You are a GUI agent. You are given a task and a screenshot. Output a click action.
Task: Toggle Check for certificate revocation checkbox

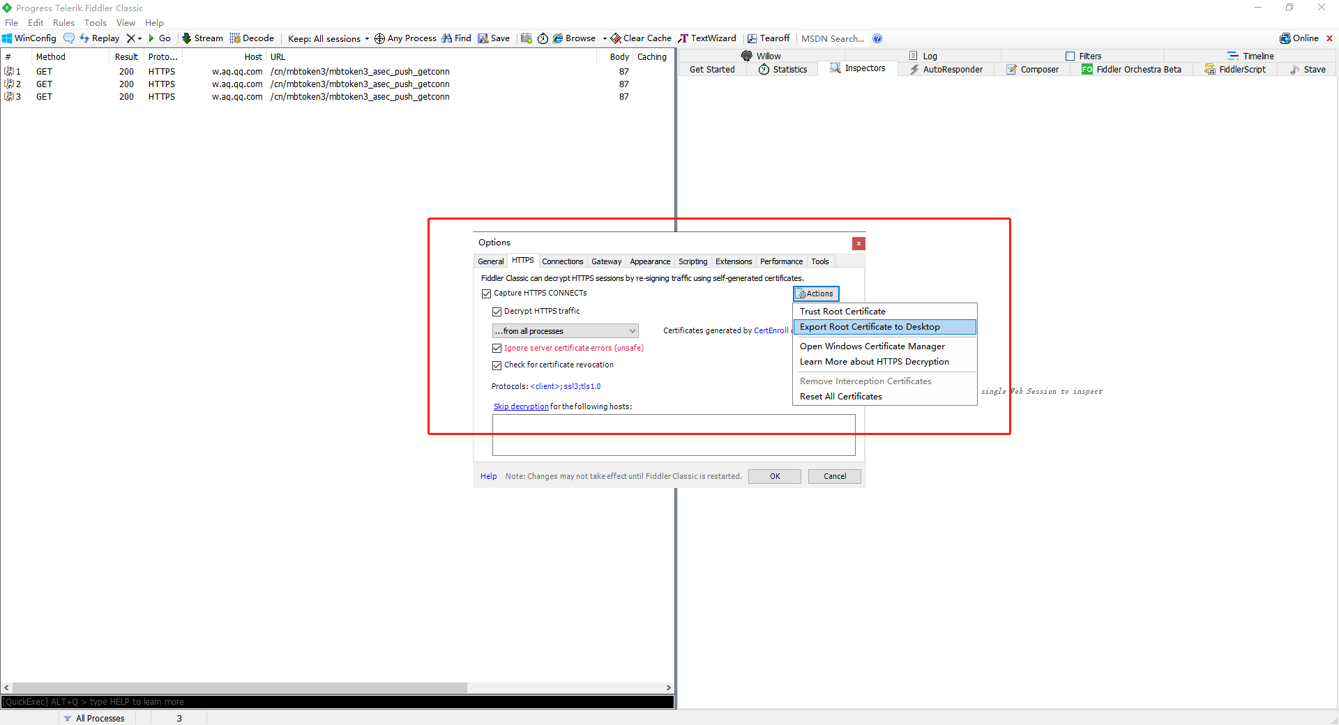497,365
